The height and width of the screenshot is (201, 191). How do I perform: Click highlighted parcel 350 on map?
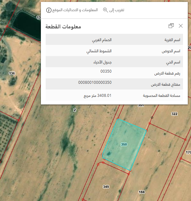pos(124,144)
